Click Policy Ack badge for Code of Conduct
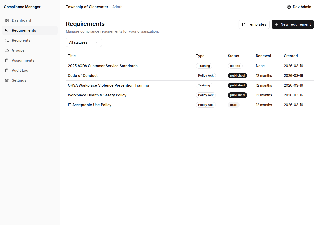Viewport: 320px width, 225px height. pyautogui.click(x=206, y=76)
